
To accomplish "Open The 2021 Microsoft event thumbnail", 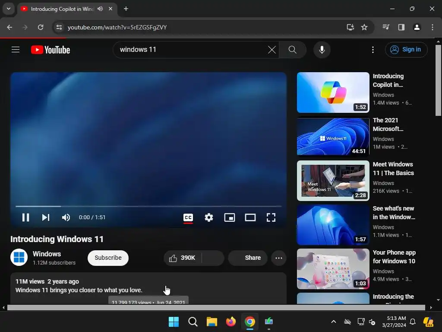I will 333,137.
